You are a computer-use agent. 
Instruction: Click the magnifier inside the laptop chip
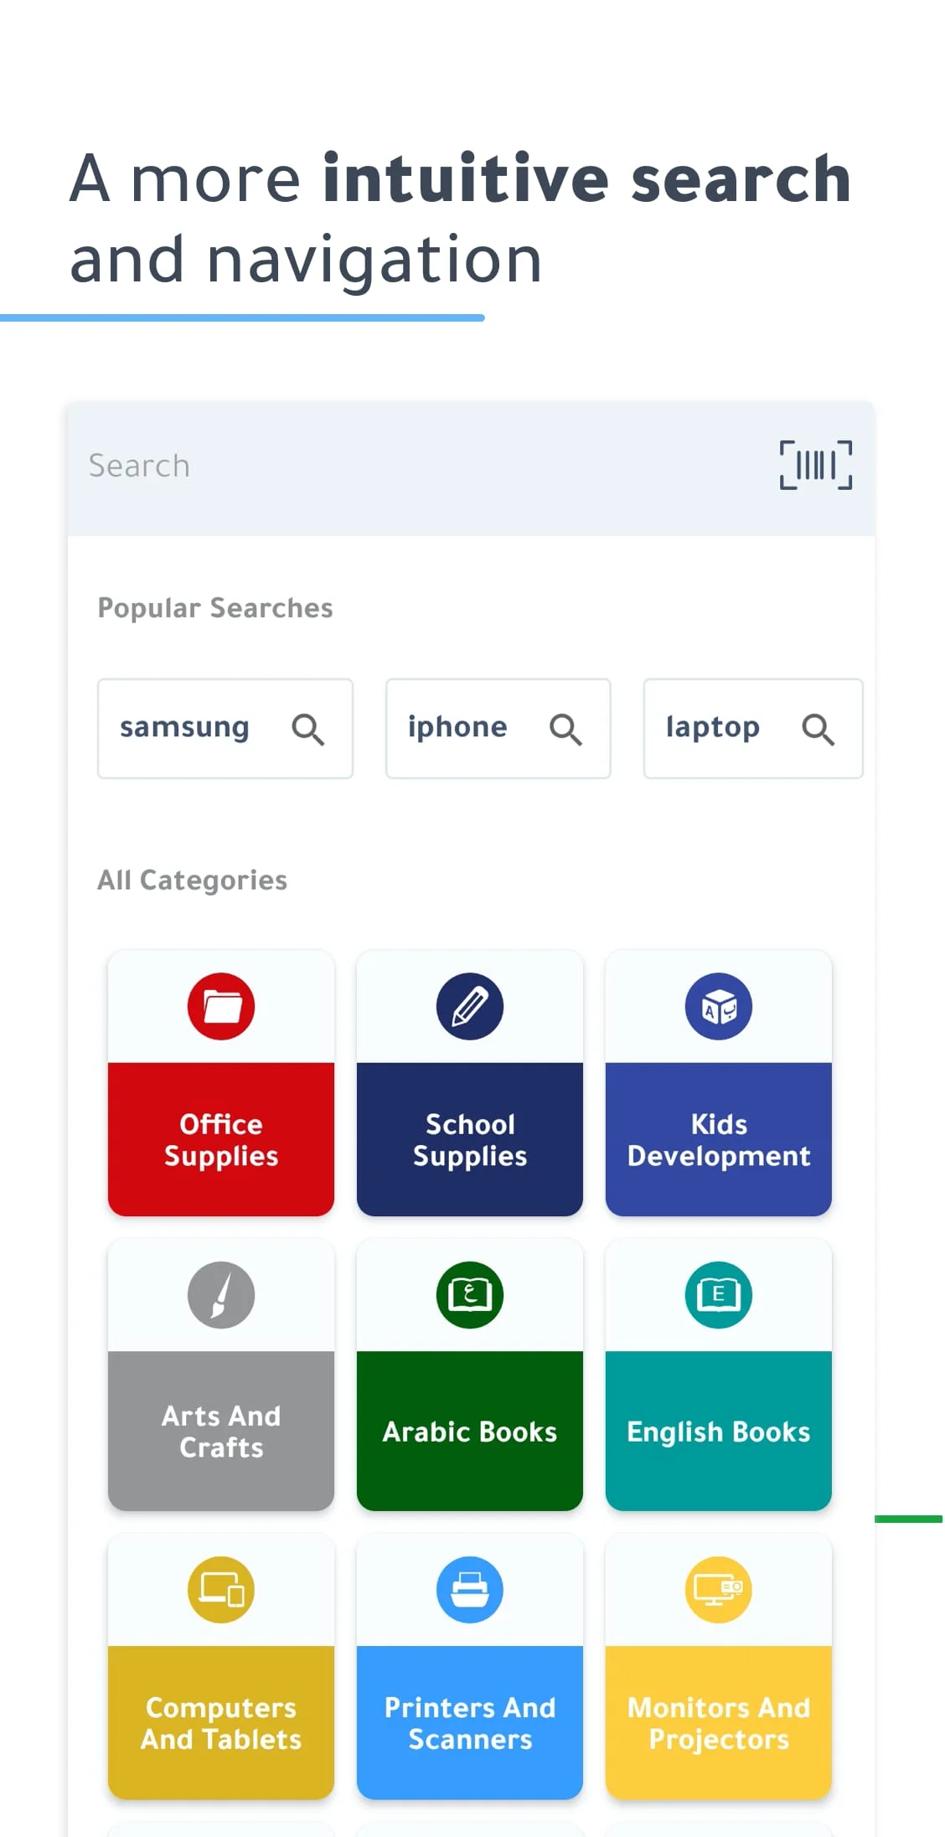coord(819,729)
